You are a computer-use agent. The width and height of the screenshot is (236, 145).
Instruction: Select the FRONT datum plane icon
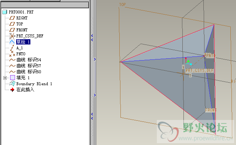(12, 30)
